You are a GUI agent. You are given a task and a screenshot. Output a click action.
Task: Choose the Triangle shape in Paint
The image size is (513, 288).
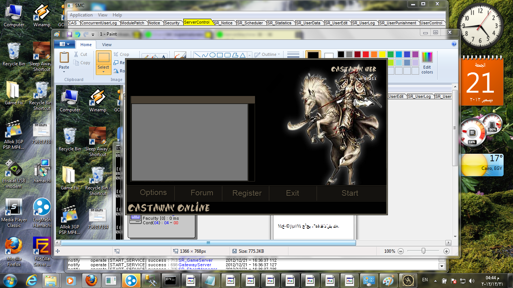tap(242, 55)
